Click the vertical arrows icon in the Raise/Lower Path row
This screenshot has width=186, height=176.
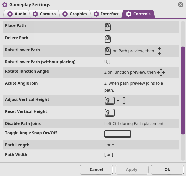[159, 51]
